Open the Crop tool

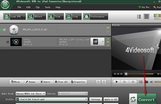point(73,16)
